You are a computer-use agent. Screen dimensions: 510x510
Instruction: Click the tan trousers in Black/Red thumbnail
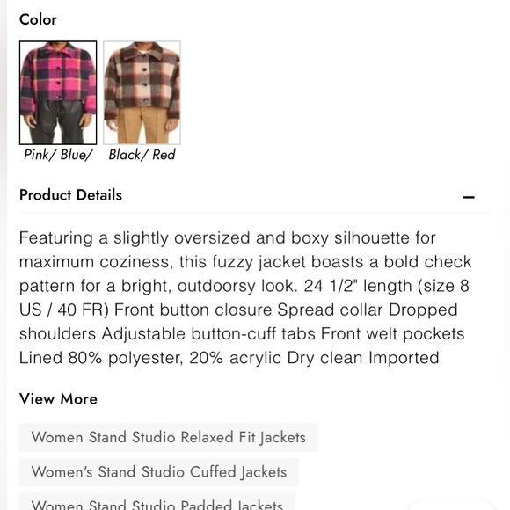click(x=142, y=125)
